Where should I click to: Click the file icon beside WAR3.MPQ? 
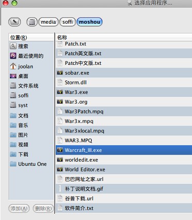pyautogui.click(x=60, y=140)
